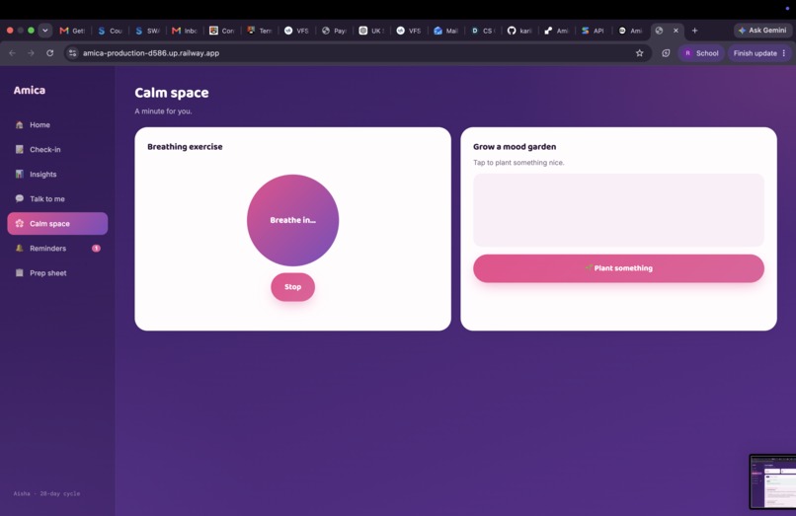Screen dimensions: 796x516
Task: Click the 'Breathing exercise' heading
Action: 185,147
